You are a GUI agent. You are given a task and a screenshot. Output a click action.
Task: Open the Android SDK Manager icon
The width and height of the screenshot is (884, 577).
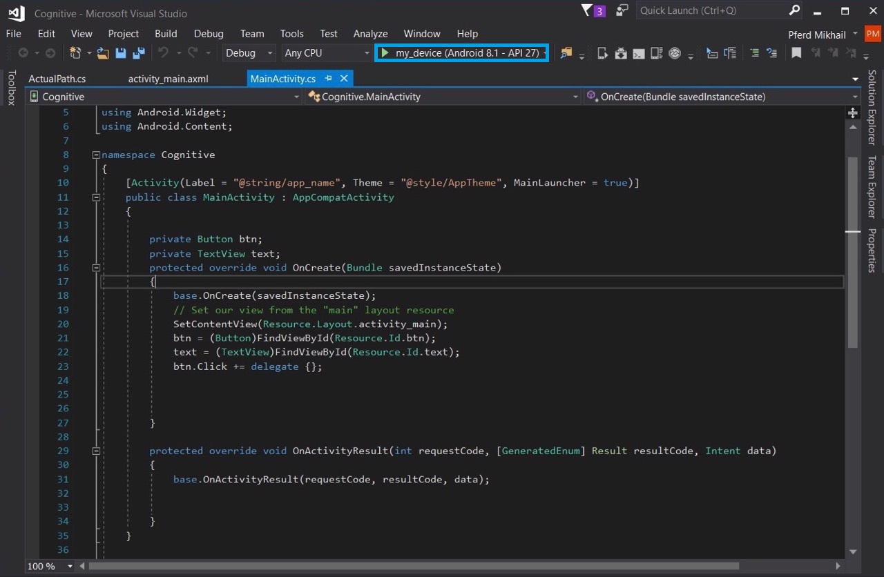pos(620,53)
